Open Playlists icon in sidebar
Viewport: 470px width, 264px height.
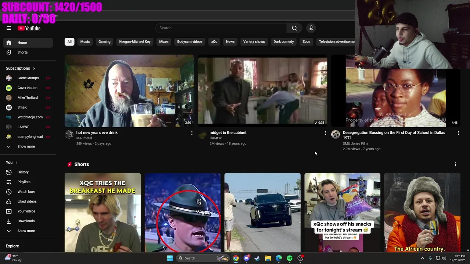pos(9,182)
